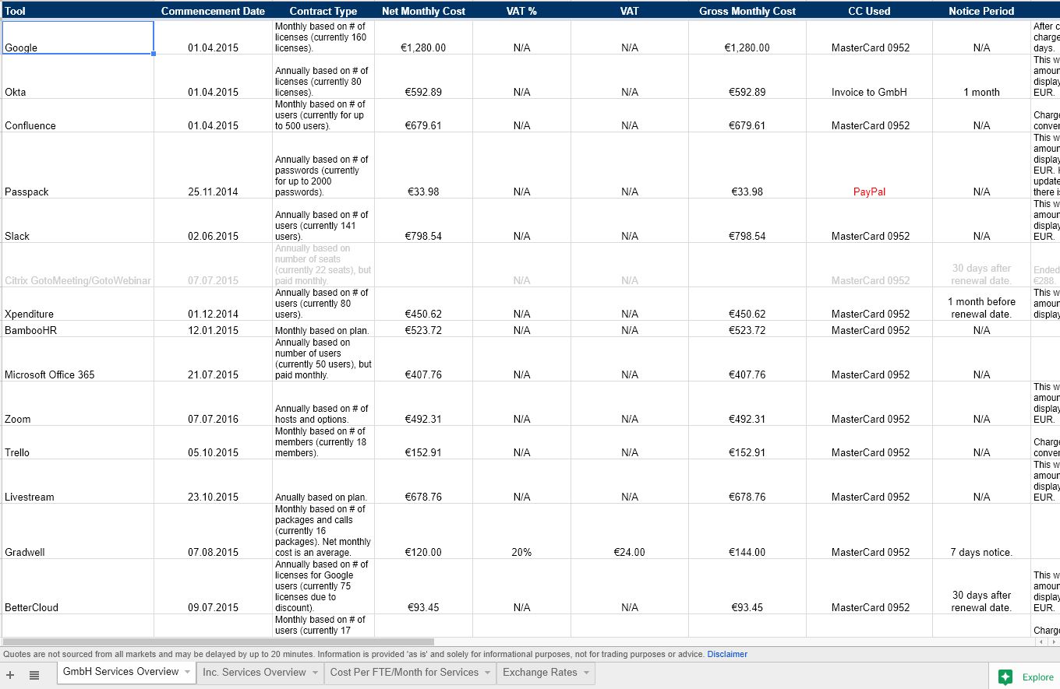Select the BetterCloud tool cell

(x=78, y=586)
